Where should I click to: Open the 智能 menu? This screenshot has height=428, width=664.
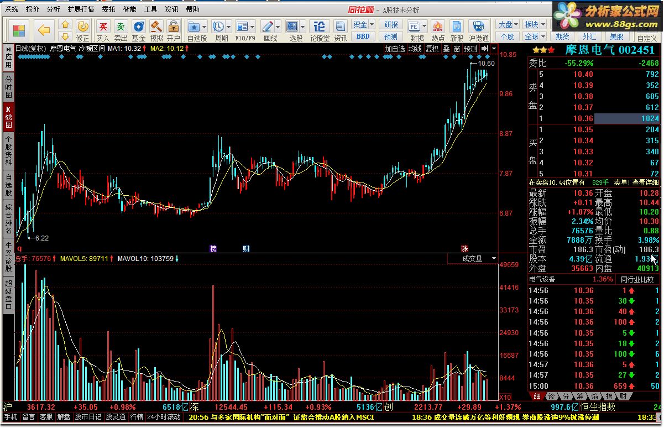pos(129,9)
